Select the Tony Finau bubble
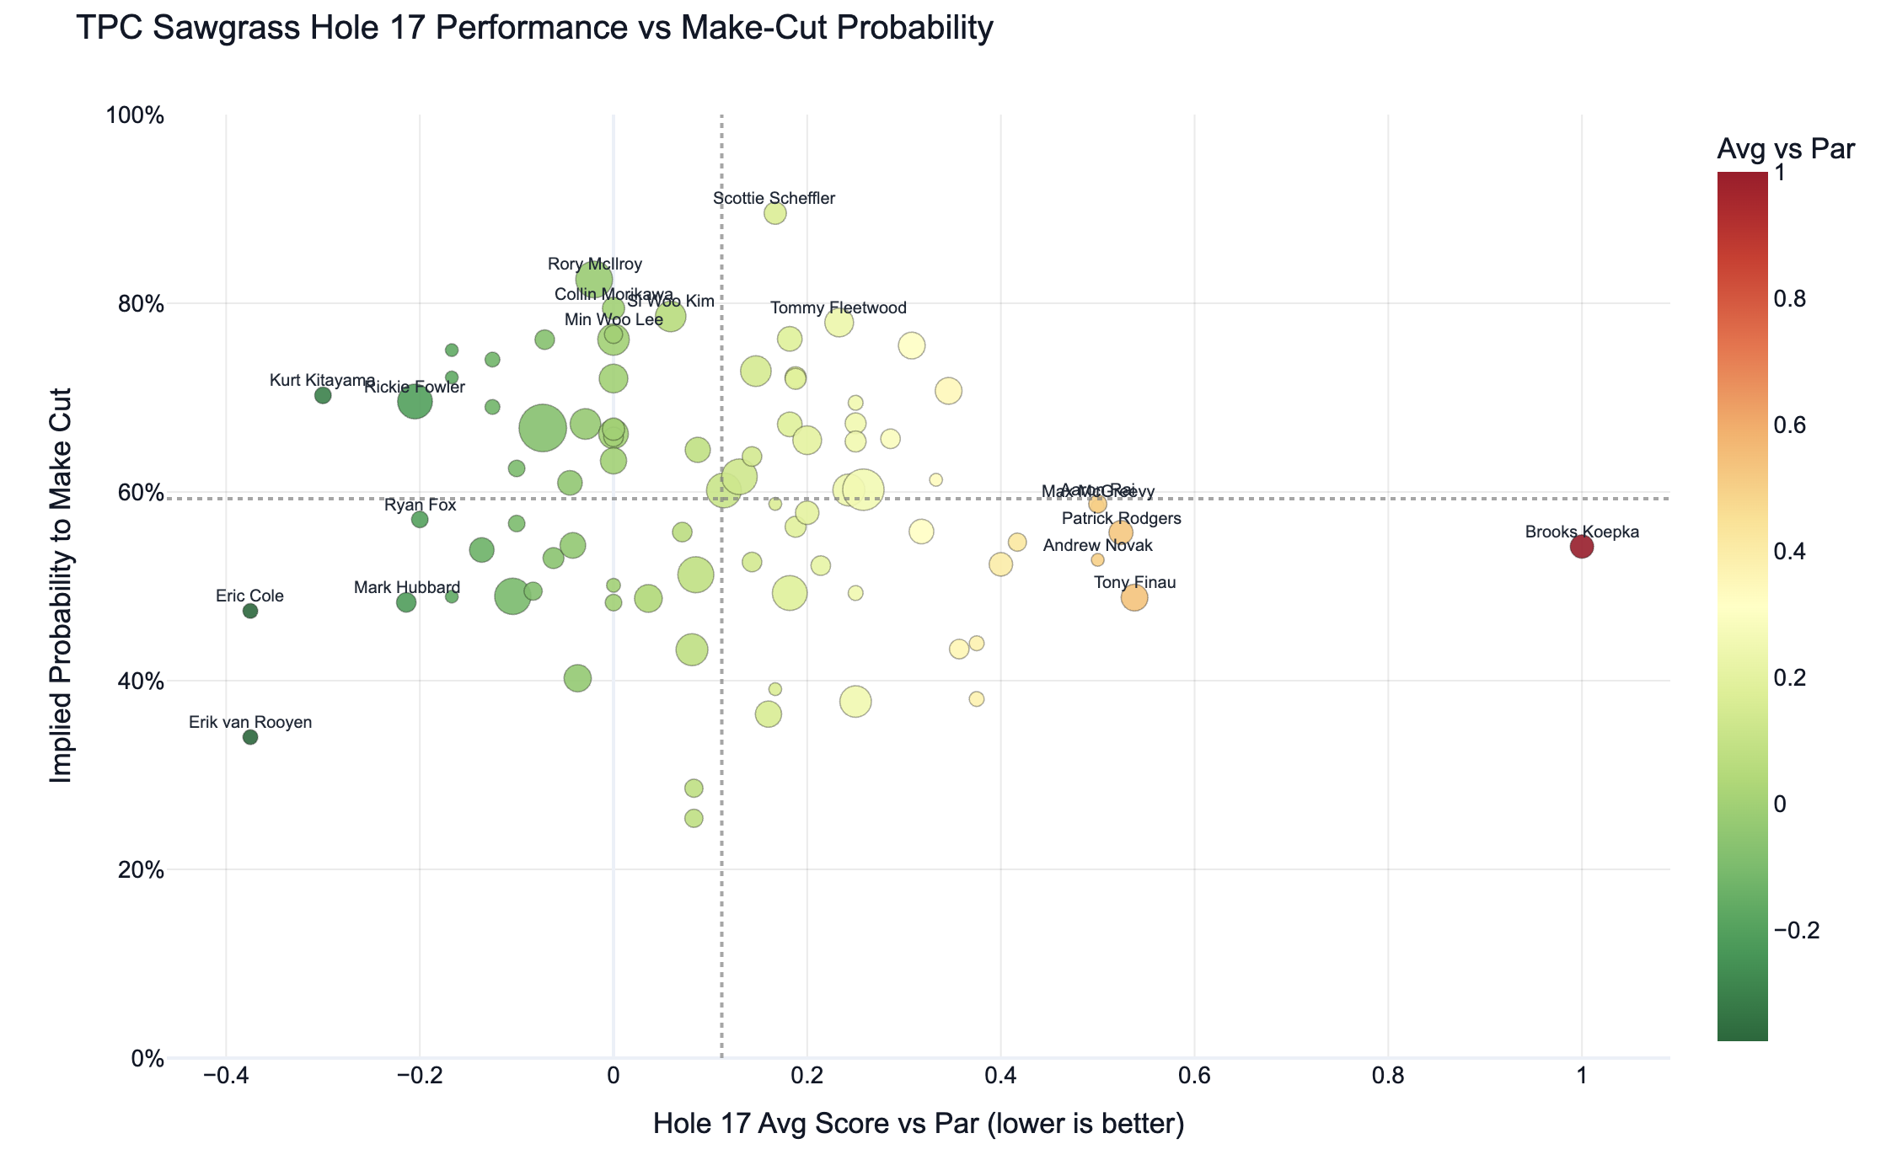 pos(1134,598)
